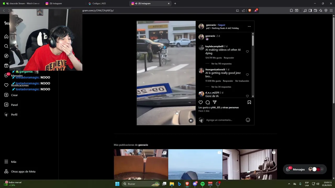Toggle microphone icon in system tray

(x=300, y=184)
